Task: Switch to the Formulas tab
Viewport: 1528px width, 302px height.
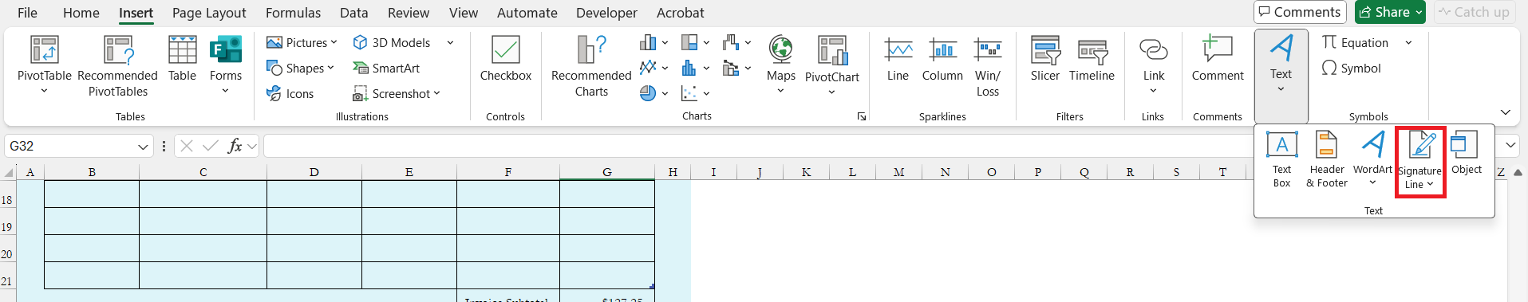Action: (x=293, y=13)
